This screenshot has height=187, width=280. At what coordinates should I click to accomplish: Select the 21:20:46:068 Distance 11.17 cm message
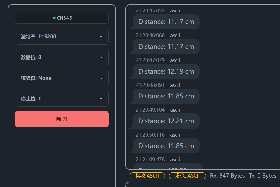[x=166, y=47]
